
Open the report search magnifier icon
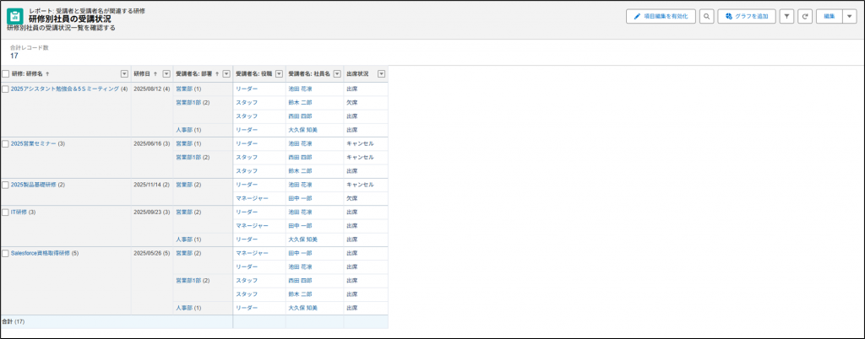pyautogui.click(x=706, y=16)
